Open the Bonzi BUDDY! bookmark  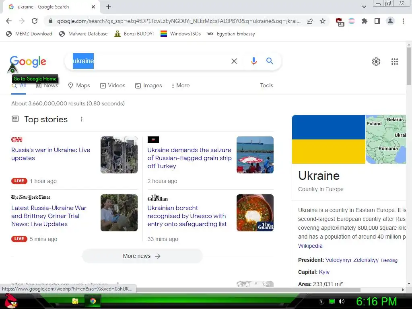(x=134, y=34)
